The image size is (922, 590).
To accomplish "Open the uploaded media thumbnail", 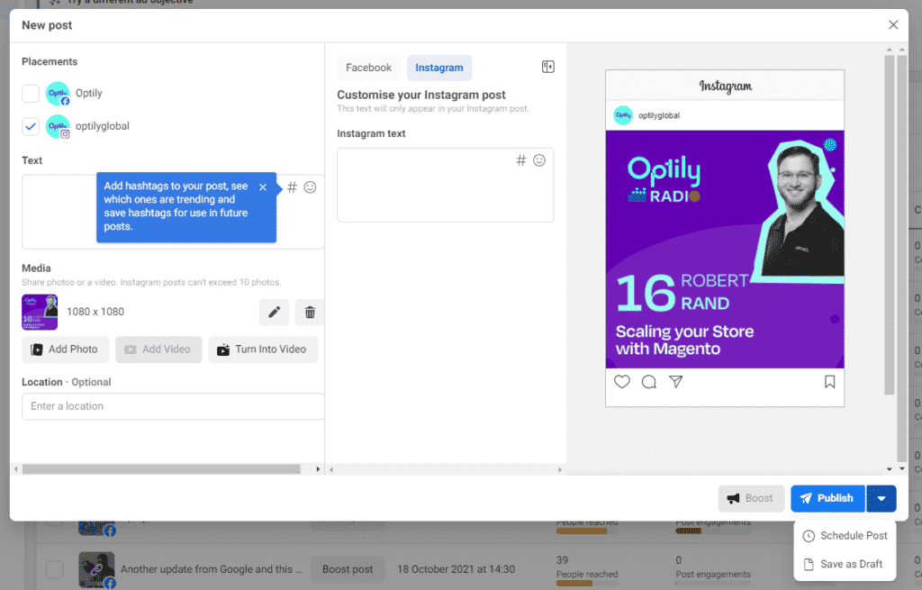I will [x=40, y=312].
